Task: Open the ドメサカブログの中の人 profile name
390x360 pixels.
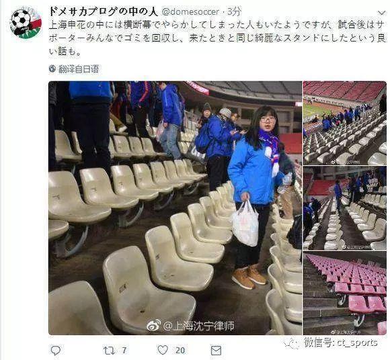Action: pyautogui.click(x=104, y=11)
